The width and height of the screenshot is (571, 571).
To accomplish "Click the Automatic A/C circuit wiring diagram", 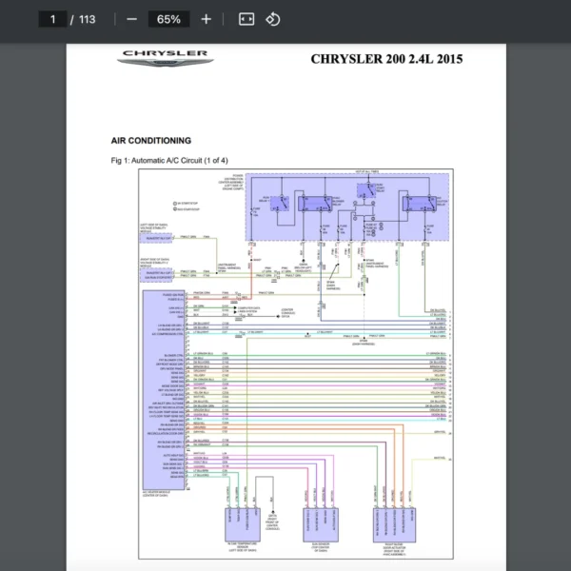I will [x=296, y=364].
